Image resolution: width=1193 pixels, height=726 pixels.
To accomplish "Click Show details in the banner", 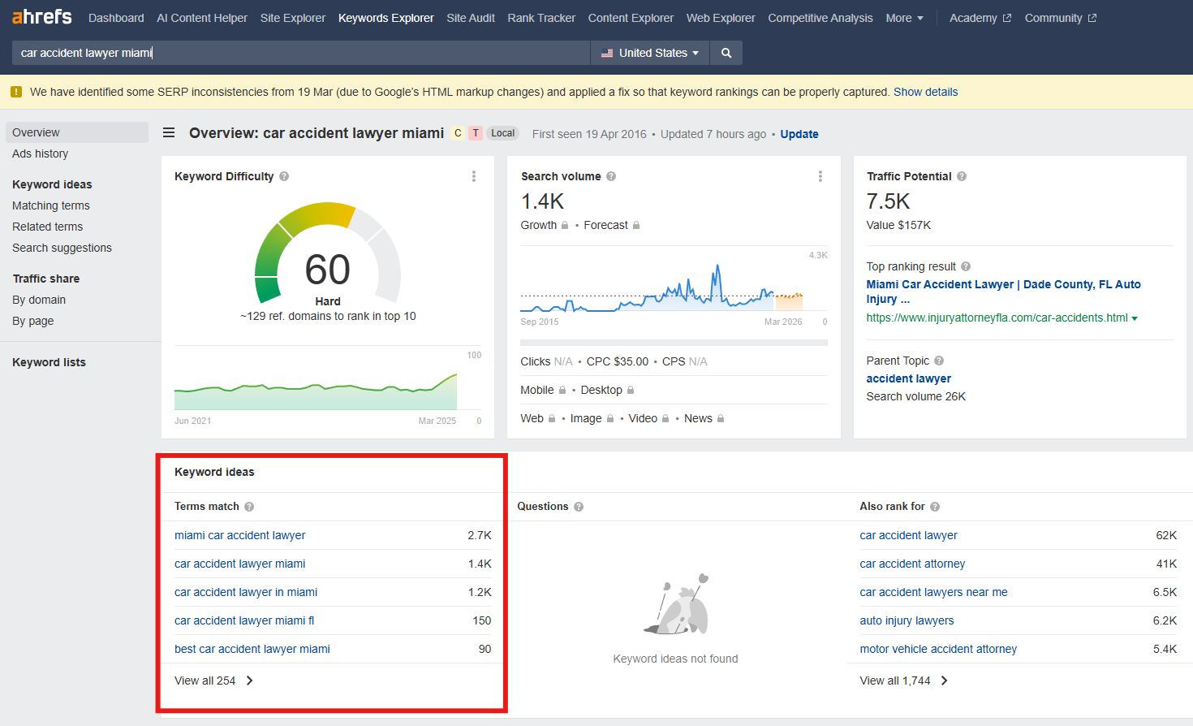I will pos(926,92).
